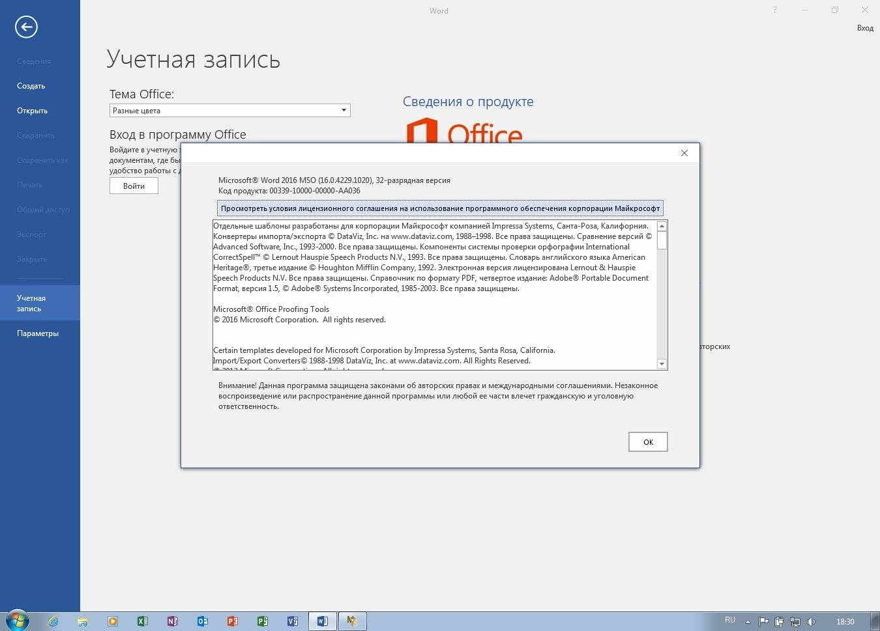Open the last running app in taskbar
Viewport: 880px width, 631px height.
tap(353, 621)
